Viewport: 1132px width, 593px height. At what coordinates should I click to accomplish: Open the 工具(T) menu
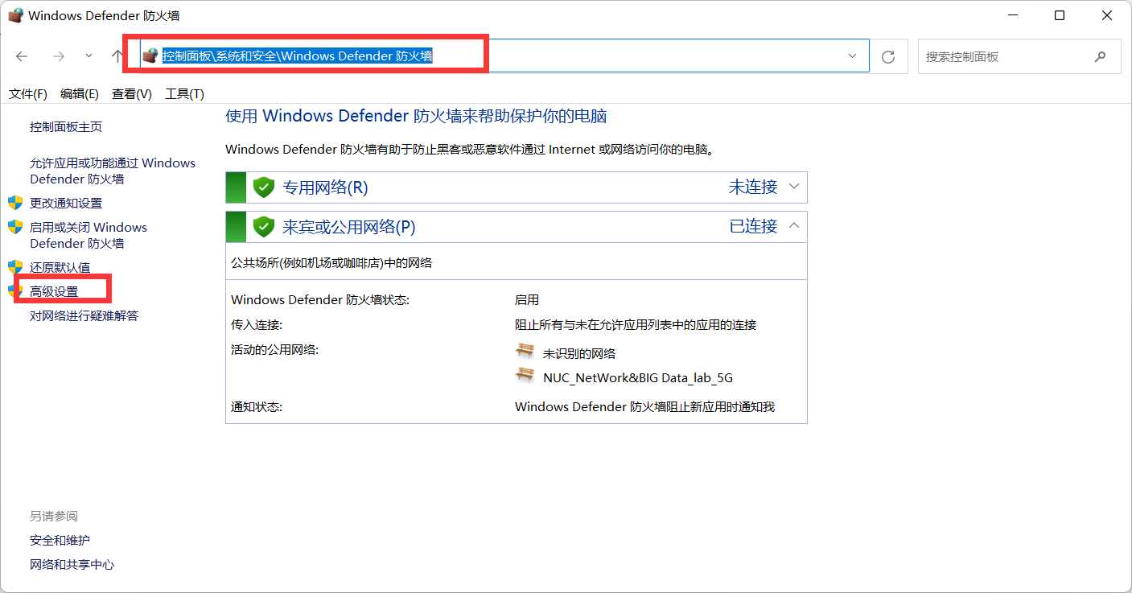tap(184, 94)
